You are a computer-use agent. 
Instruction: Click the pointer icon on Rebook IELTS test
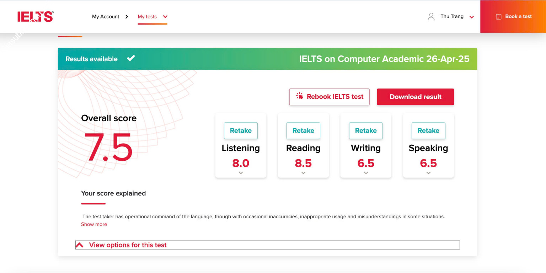click(299, 96)
